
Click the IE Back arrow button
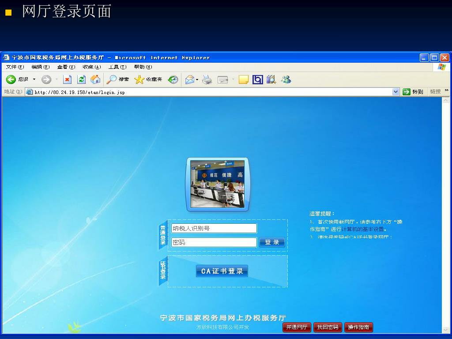pyautogui.click(x=11, y=79)
